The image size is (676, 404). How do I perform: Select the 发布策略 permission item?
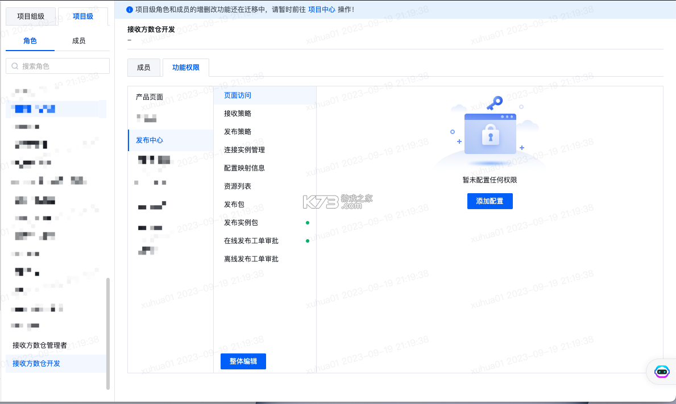265,131
